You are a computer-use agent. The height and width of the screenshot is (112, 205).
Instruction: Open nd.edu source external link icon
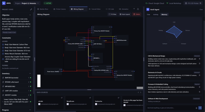62,98
